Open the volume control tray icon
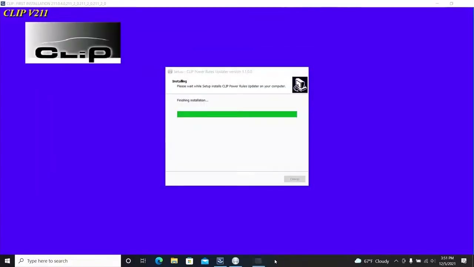This screenshot has height=267, width=474. [433, 261]
